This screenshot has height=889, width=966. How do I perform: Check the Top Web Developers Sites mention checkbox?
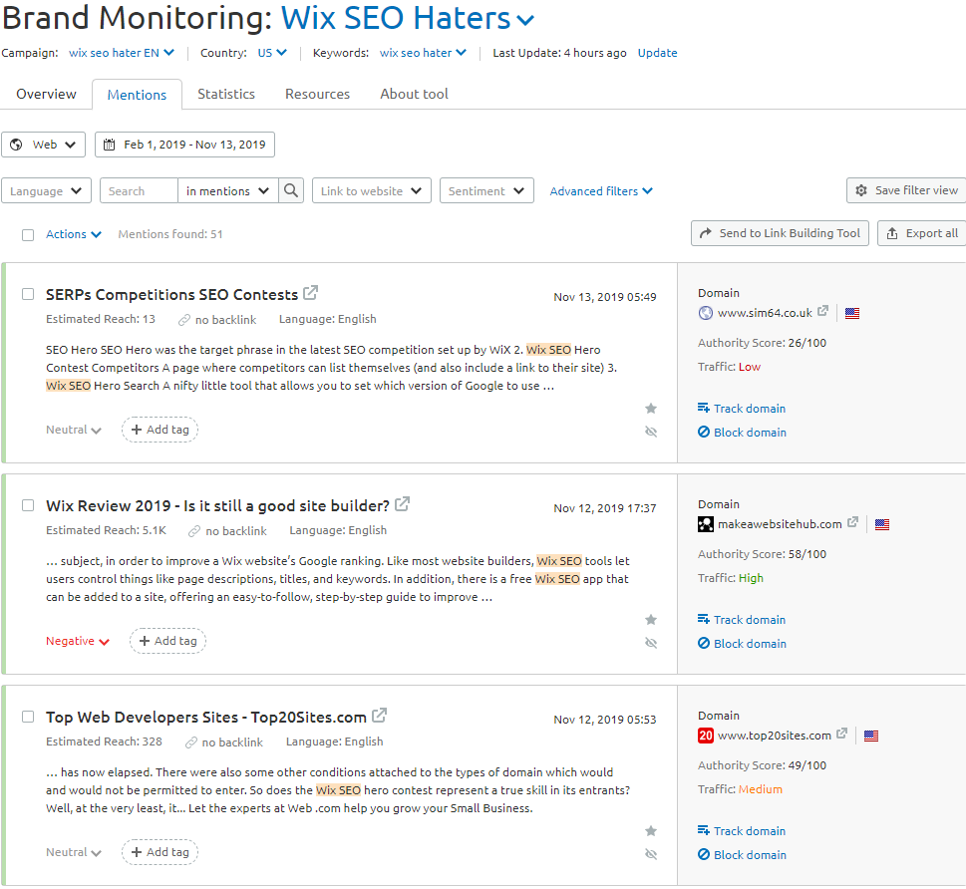(x=27, y=717)
